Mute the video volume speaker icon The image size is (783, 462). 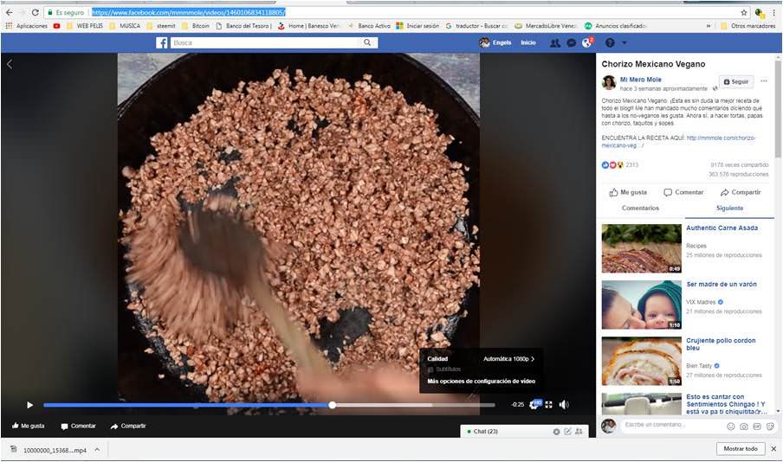click(564, 405)
